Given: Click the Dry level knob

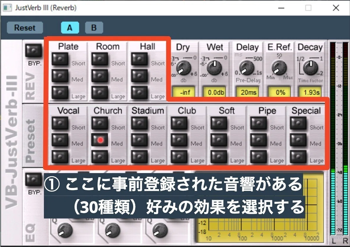Looking at the screenshot, I should (x=183, y=68).
